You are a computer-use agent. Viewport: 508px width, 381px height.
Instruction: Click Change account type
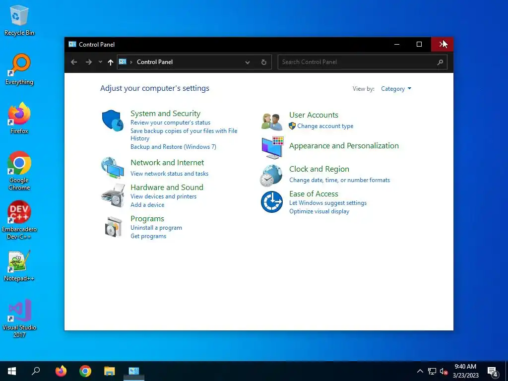(x=325, y=126)
